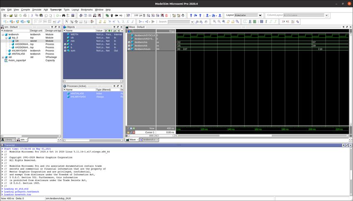Click the Step Over blue arrow icon
This screenshot has height=201, width=353.
click(x=196, y=15)
